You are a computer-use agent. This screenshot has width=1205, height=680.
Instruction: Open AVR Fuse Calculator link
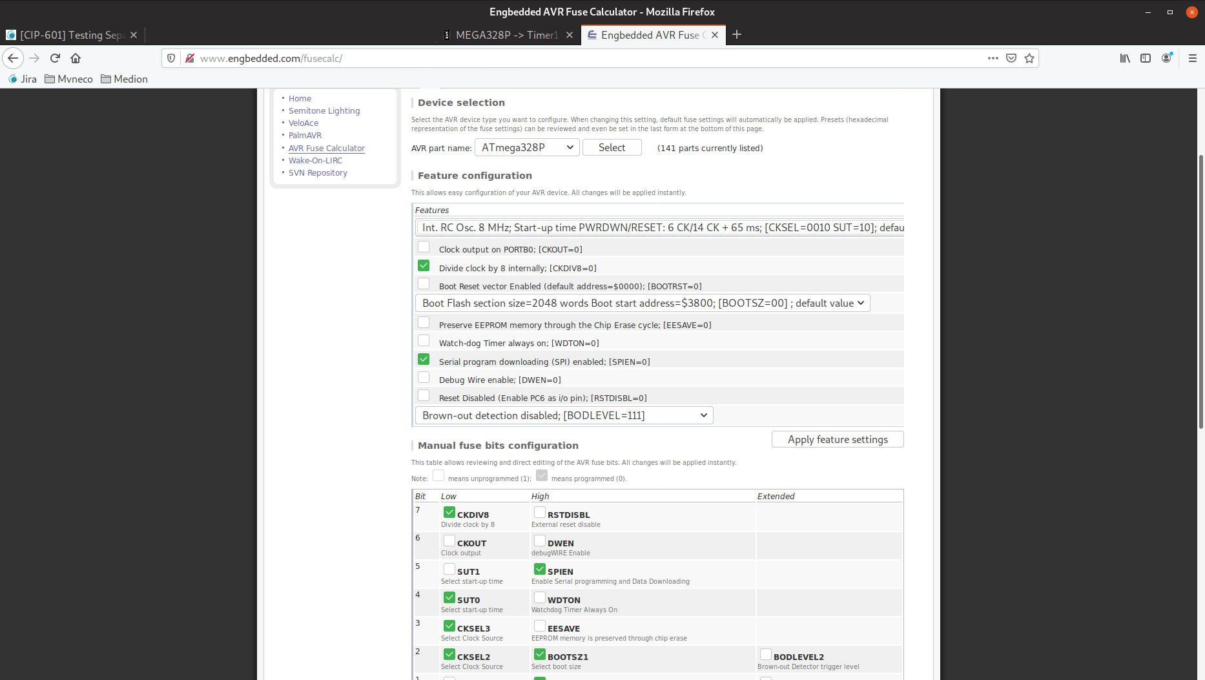[327, 148]
